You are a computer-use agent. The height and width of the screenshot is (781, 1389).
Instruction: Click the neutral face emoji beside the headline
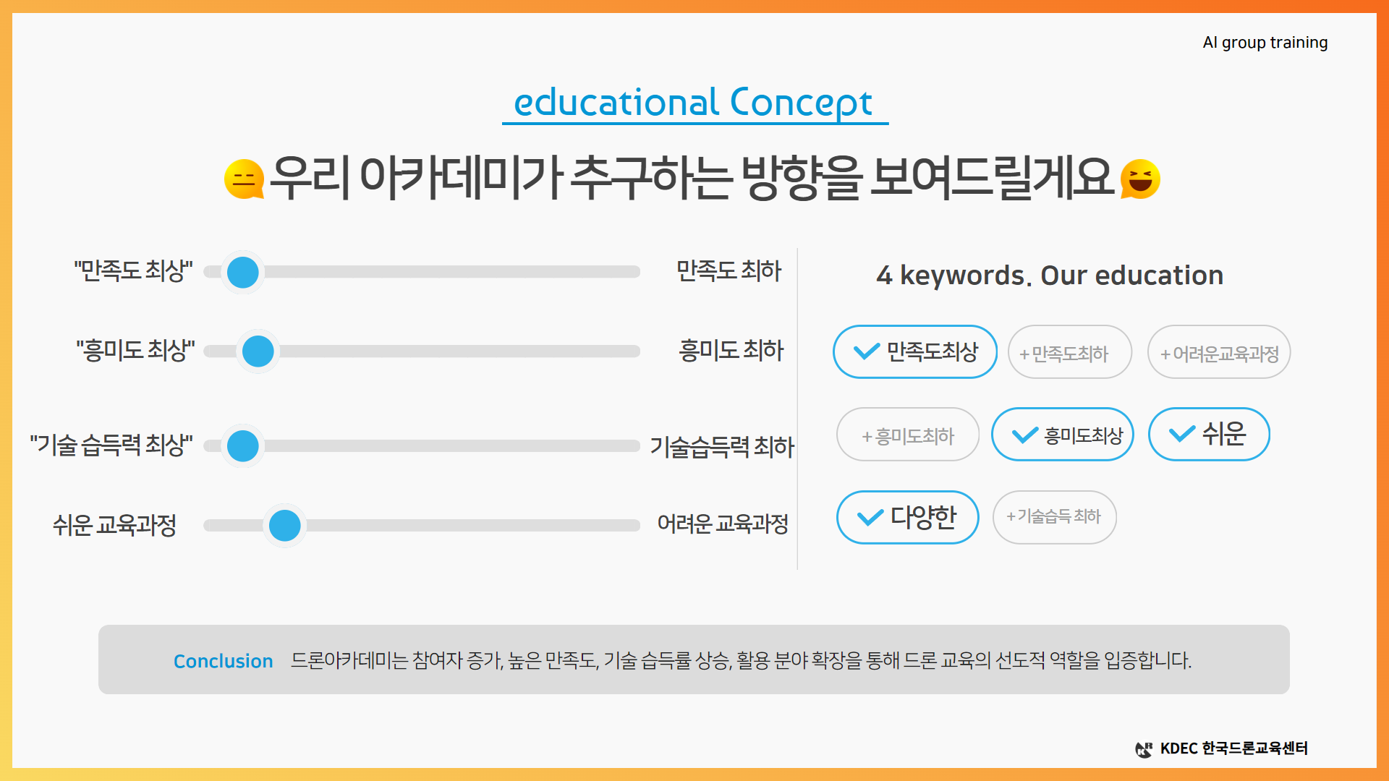pyautogui.click(x=244, y=179)
